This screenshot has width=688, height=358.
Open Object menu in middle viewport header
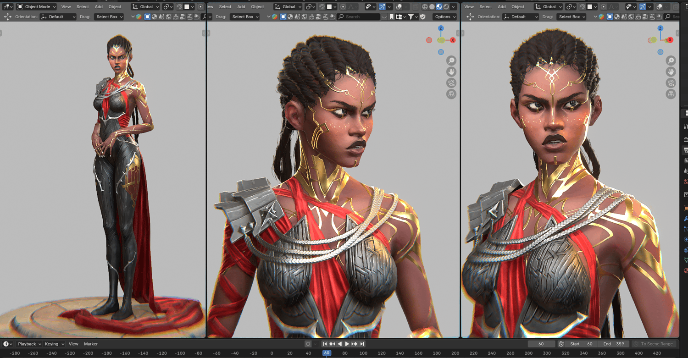point(257,7)
